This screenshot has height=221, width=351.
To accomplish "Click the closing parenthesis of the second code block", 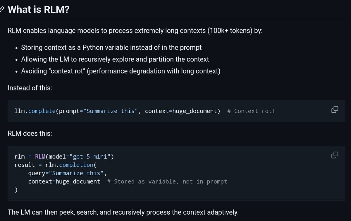I will (x=16, y=190).
